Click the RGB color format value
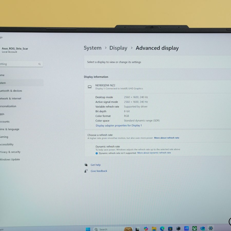Viewport: 231px width, 231px height. tap(126, 116)
